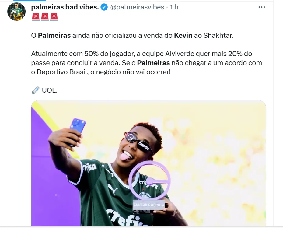This screenshot has height=228, width=283.
Task: Open the attached selfie photo with trophy
Action: tap(148, 163)
